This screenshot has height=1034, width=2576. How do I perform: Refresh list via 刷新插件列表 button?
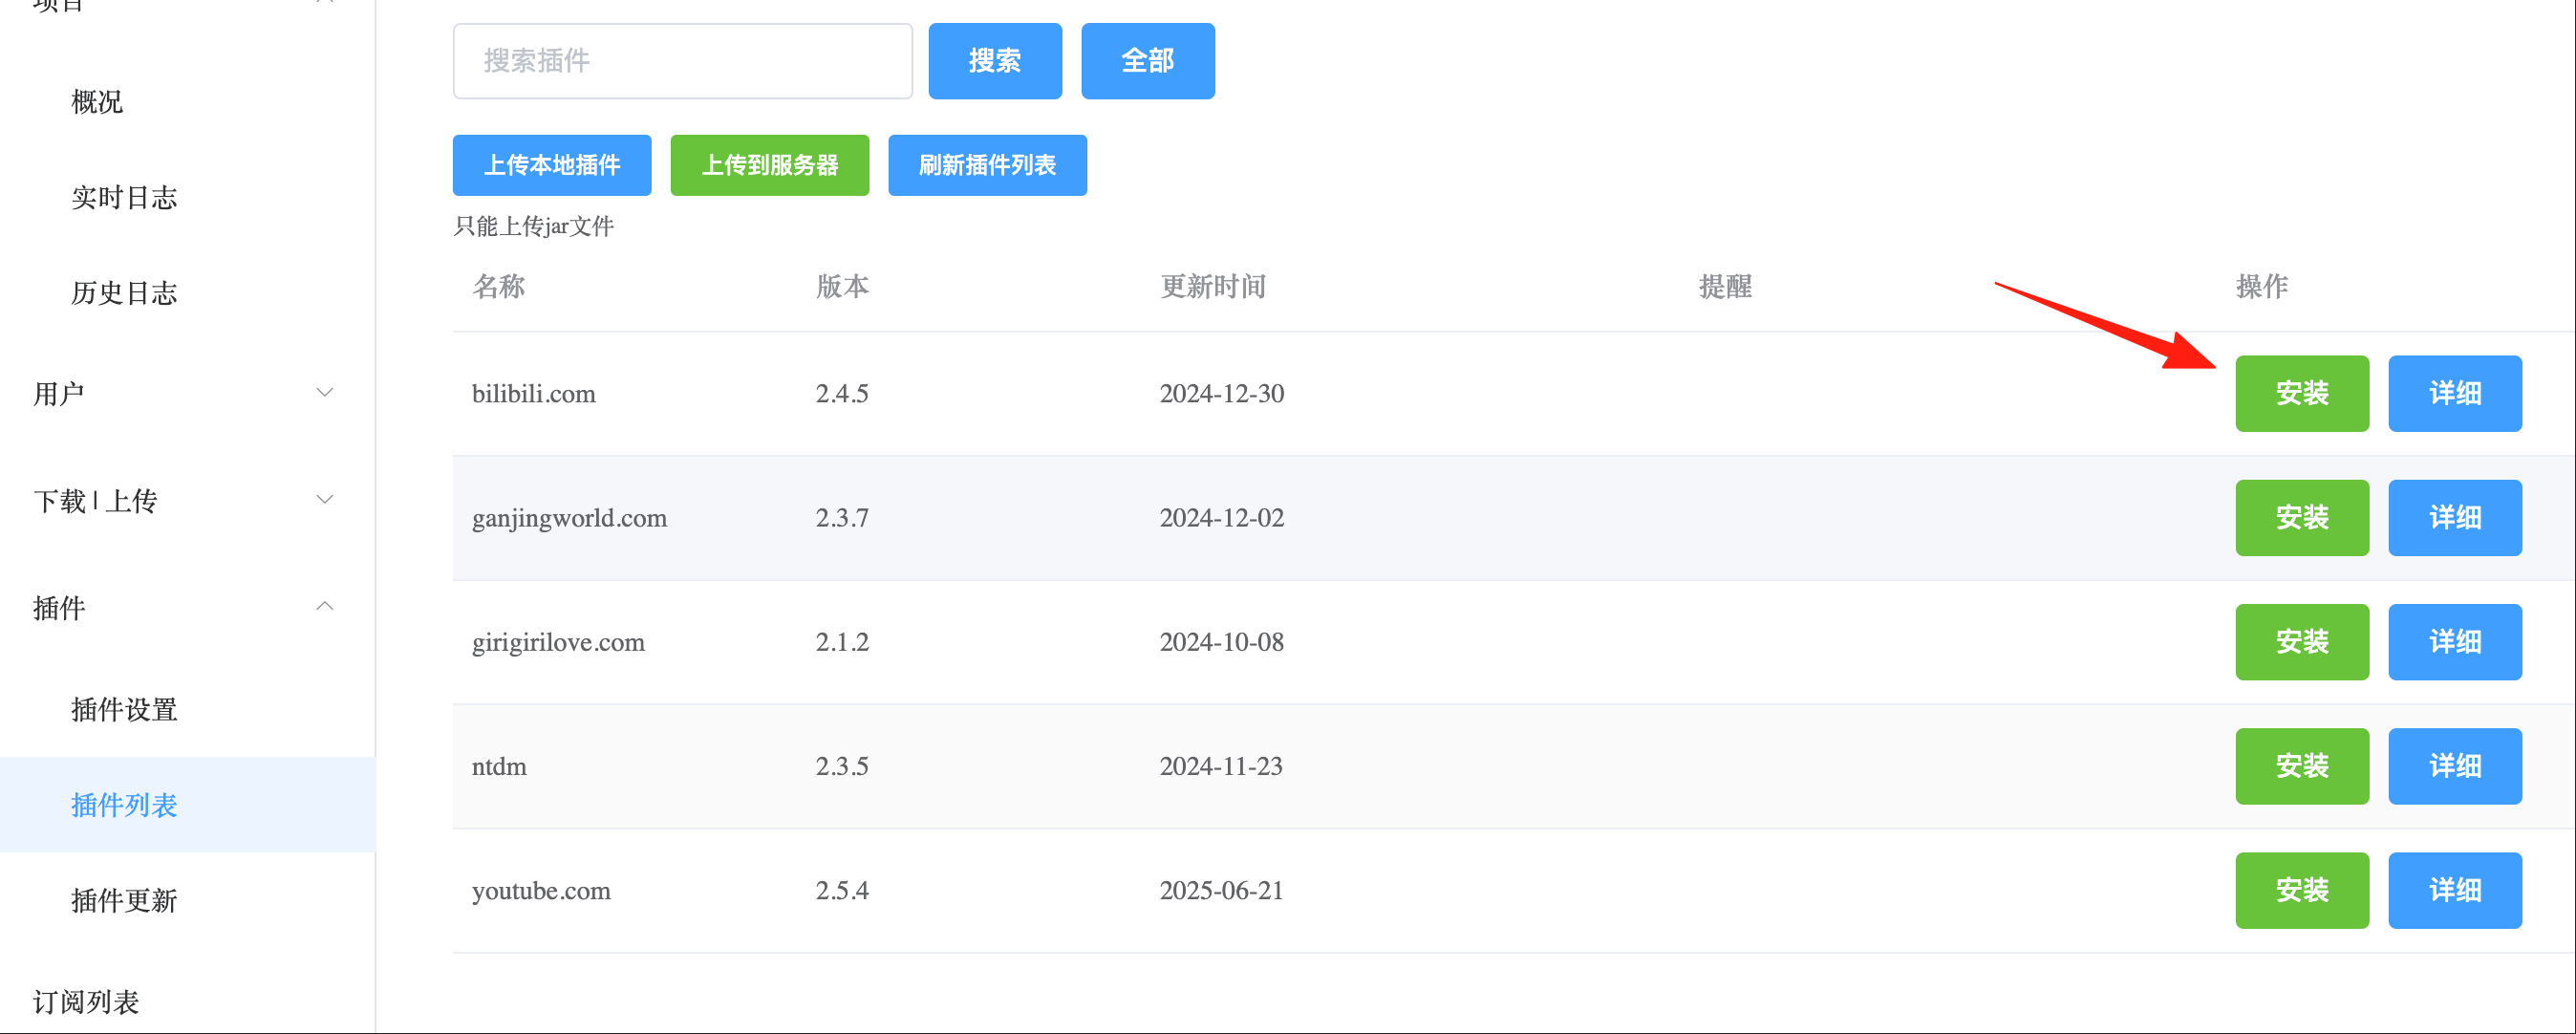coord(988,165)
